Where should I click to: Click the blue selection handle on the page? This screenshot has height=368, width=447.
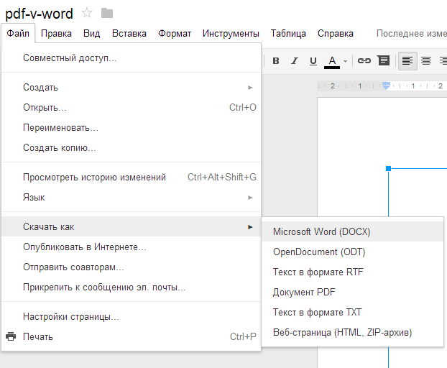click(388, 168)
